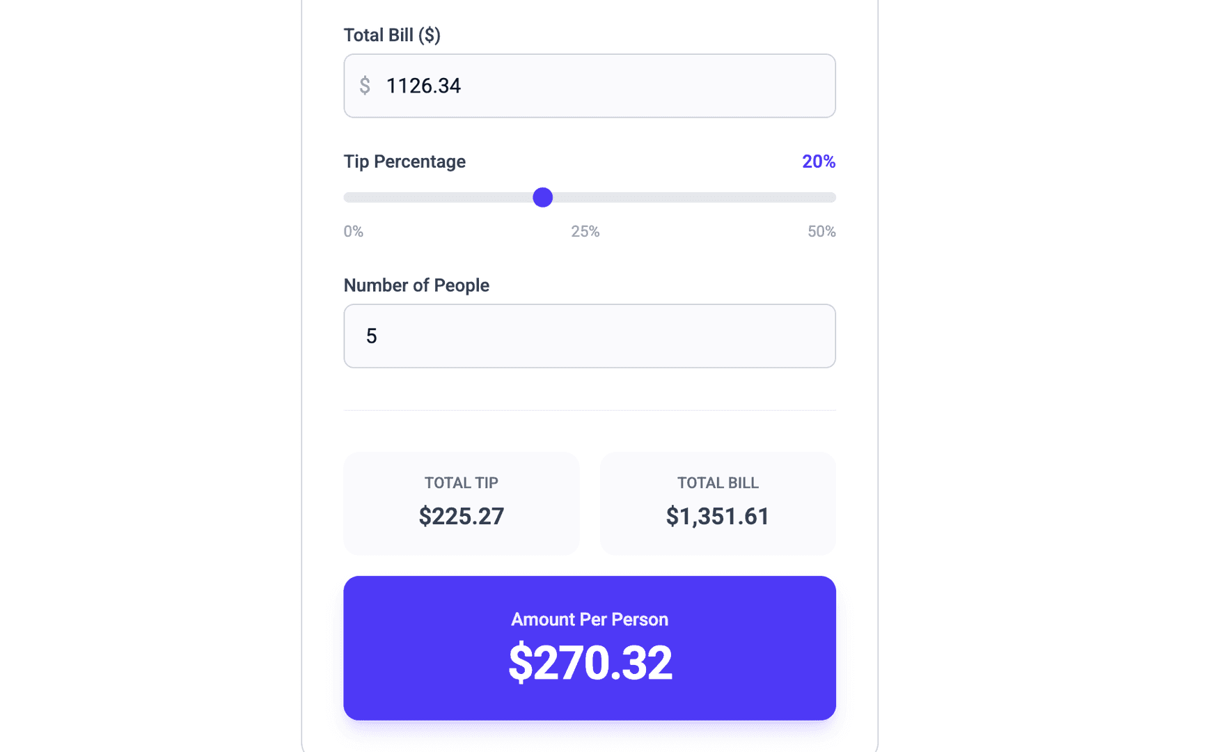
Task: Click the 0% label under the slider
Action: [x=353, y=231]
